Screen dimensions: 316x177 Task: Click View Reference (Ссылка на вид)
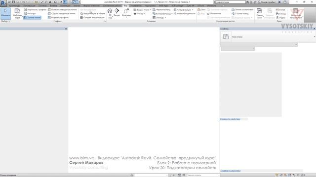240,14
